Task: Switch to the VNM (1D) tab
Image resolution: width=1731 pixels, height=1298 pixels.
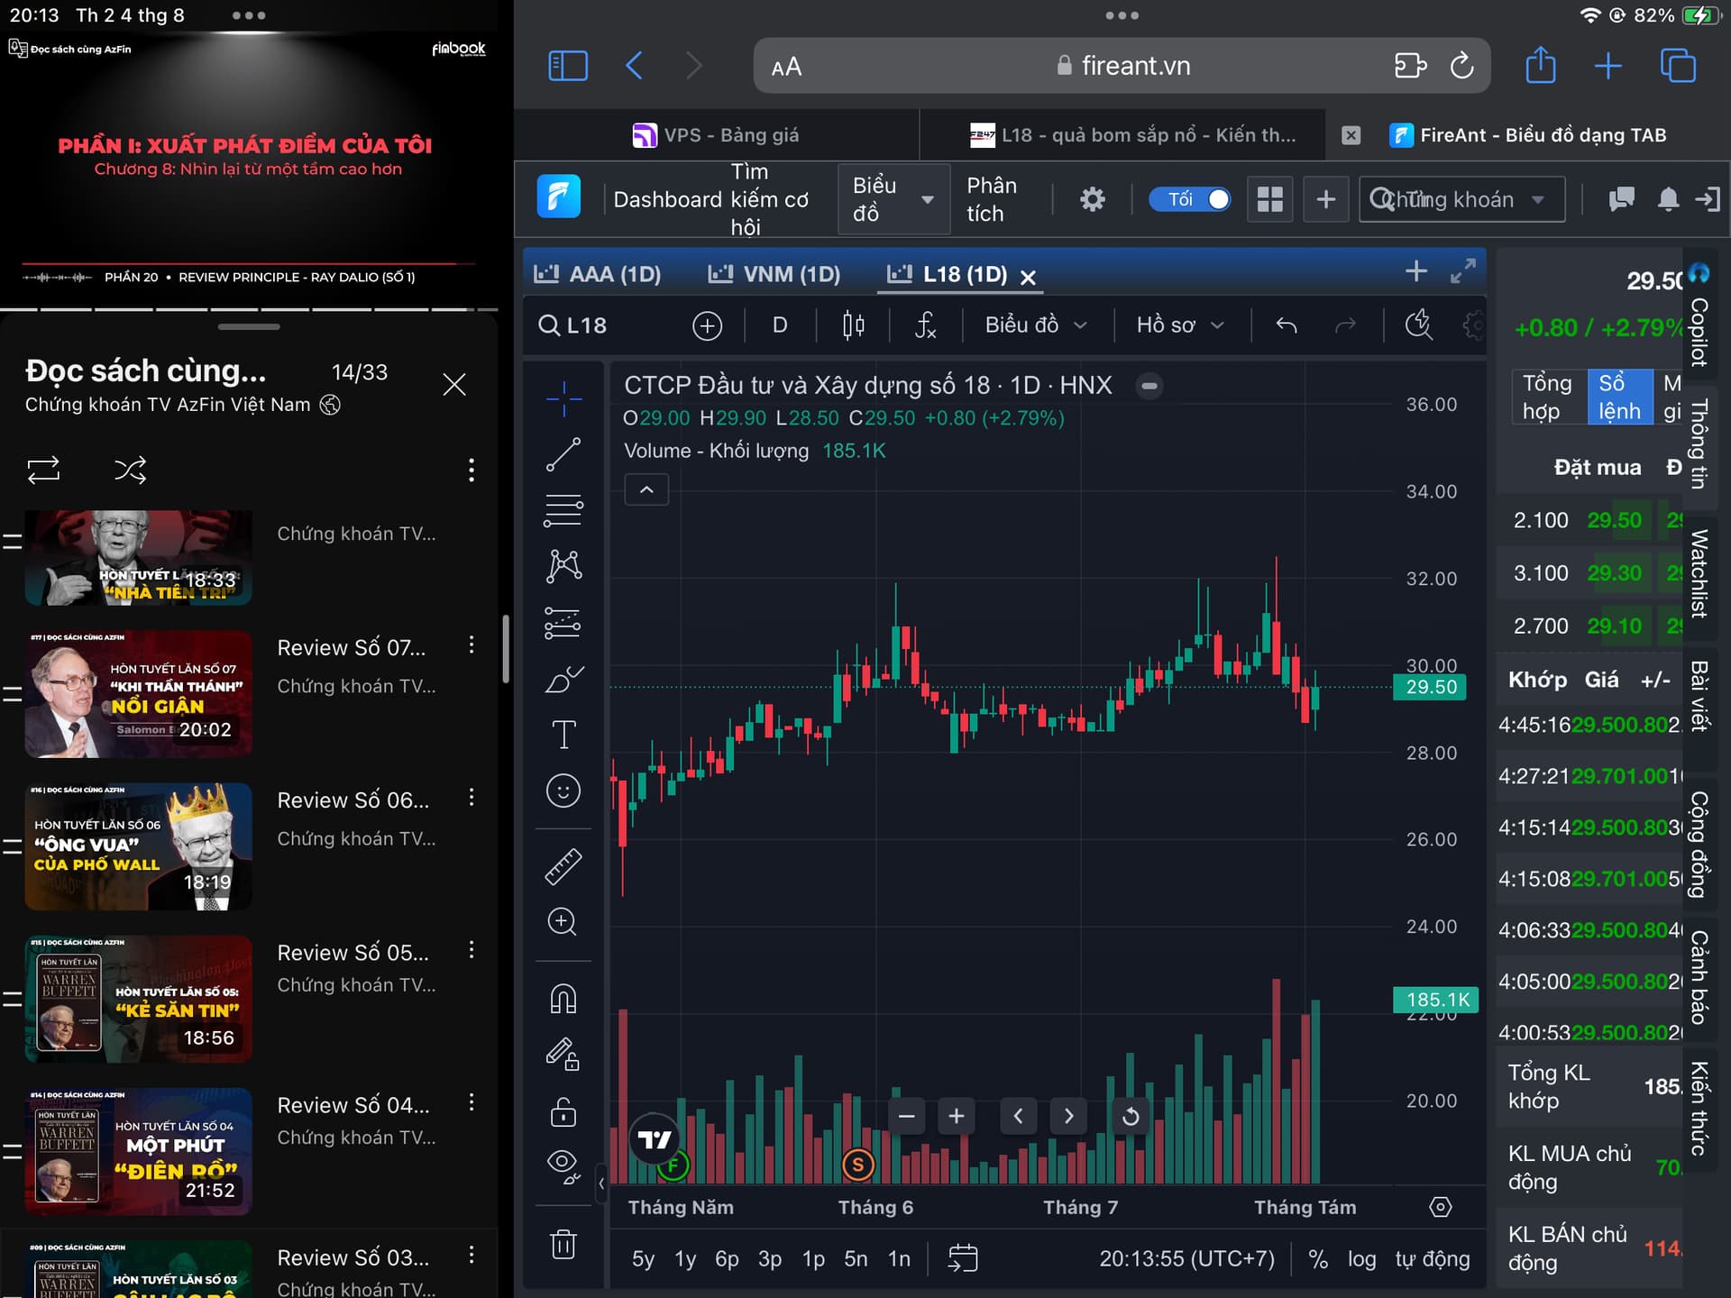Action: [x=774, y=274]
